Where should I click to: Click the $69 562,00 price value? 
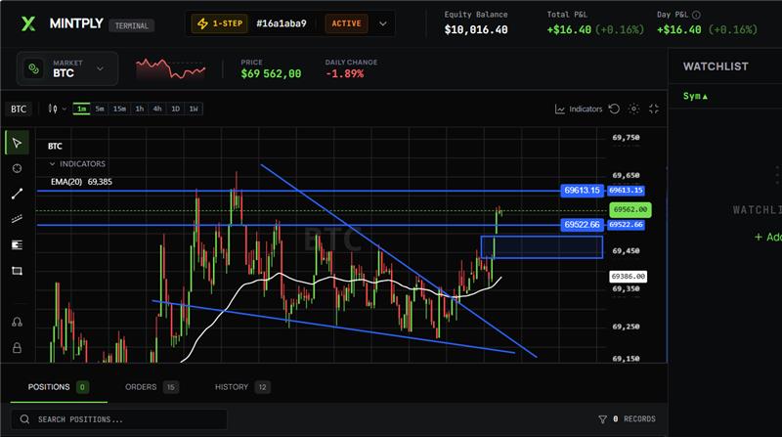point(271,74)
